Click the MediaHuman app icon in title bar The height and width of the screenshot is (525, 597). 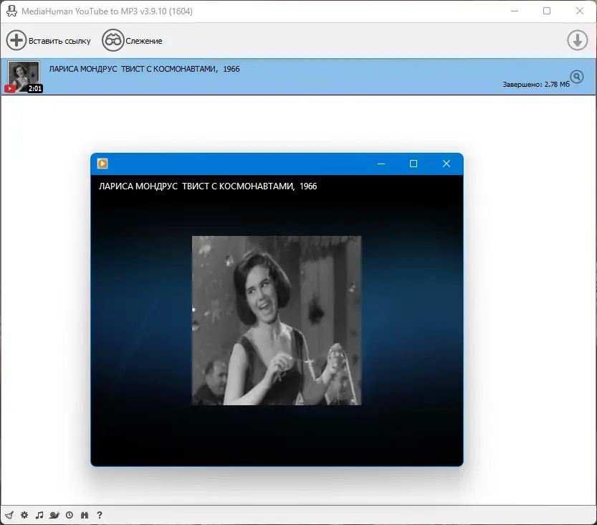point(11,11)
